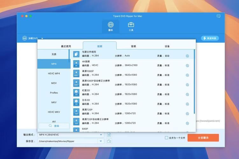Open settings gear for 高清720P自动修正分辨率 preset

(187, 123)
